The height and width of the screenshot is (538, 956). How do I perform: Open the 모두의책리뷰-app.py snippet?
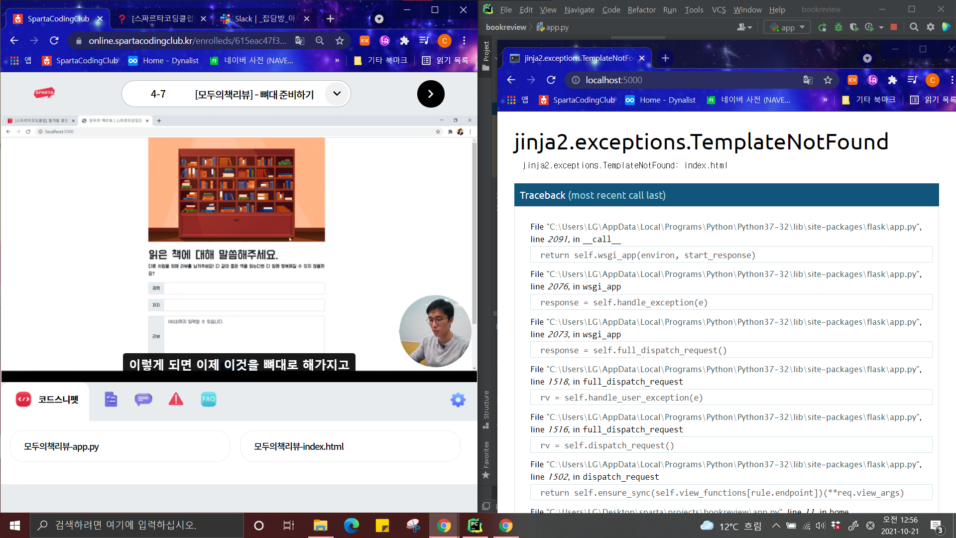coord(119,446)
